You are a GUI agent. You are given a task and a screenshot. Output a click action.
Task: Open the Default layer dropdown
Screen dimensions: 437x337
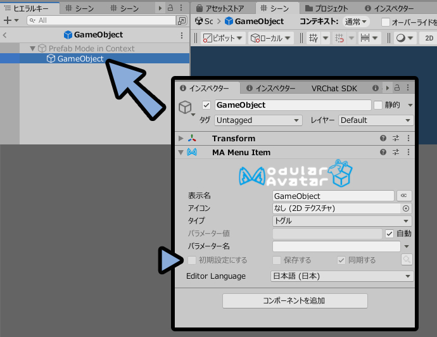click(x=376, y=120)
